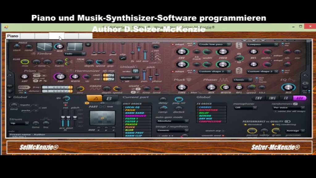The image size is (316, 178).
Task: Click the EQ curve icon
Action: point(291,80)
